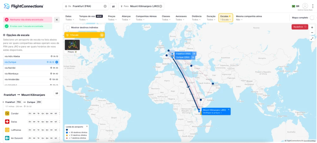The height and width of the screenshot is (143, 317).
Task: Open the Duração filter dropdown
Action: [x=211, y=18]
